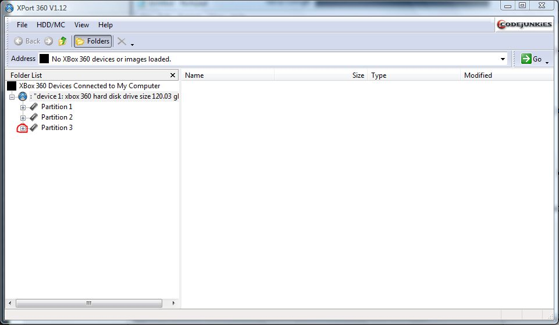Open options arrow beside Go button

547,63
